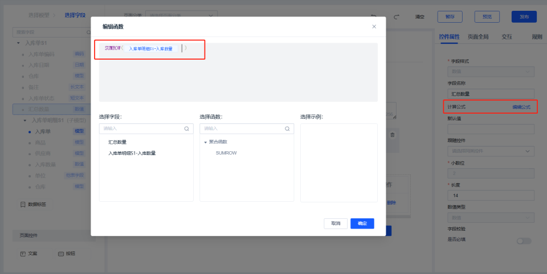This screenshot has width=547, height=274.
Task: Collapse the 入库单S1 tree node
Action: [18, 43]
